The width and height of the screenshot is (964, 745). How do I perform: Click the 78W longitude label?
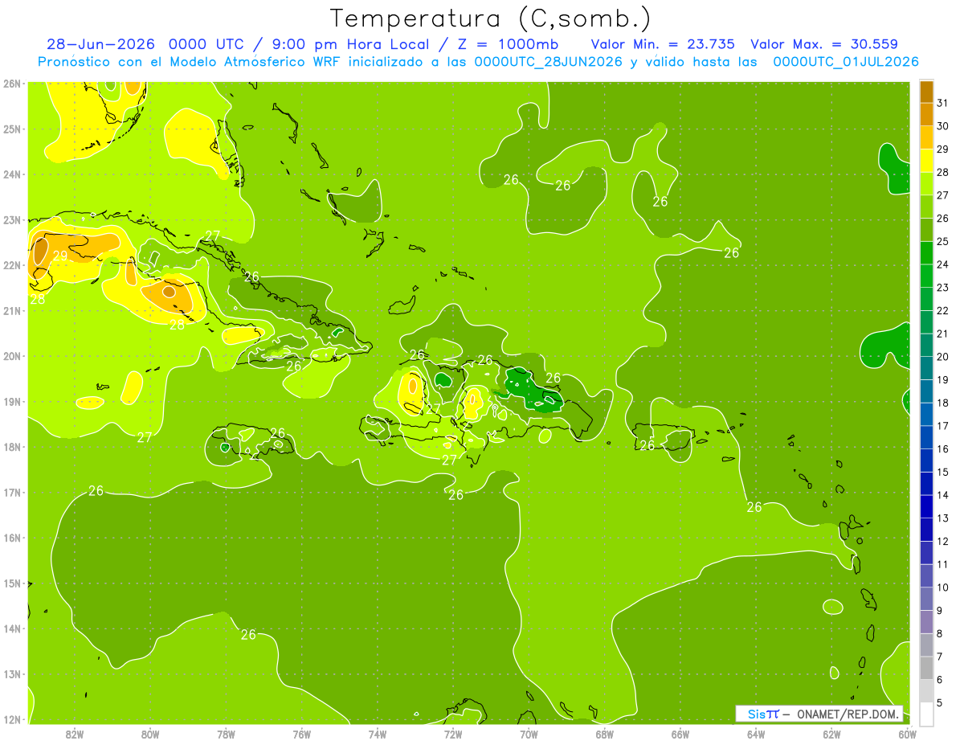click(226, 734)
